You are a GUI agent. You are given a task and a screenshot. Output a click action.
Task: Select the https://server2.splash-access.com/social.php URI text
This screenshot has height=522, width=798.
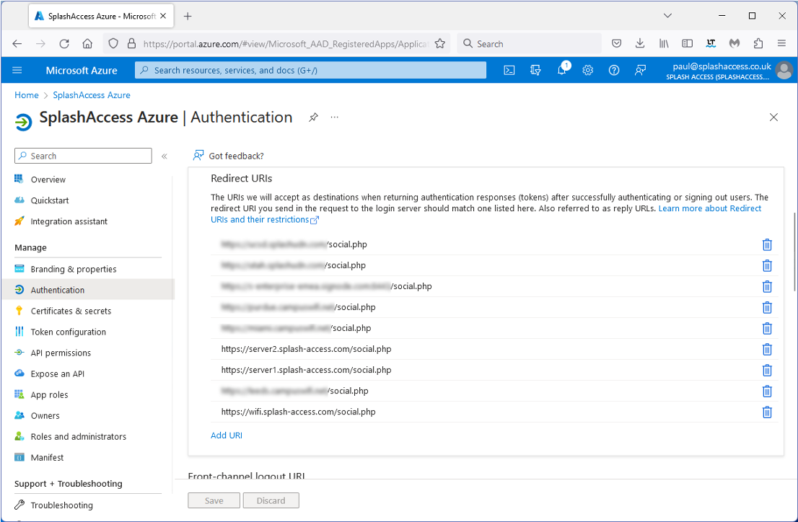[x=307, y=350]
